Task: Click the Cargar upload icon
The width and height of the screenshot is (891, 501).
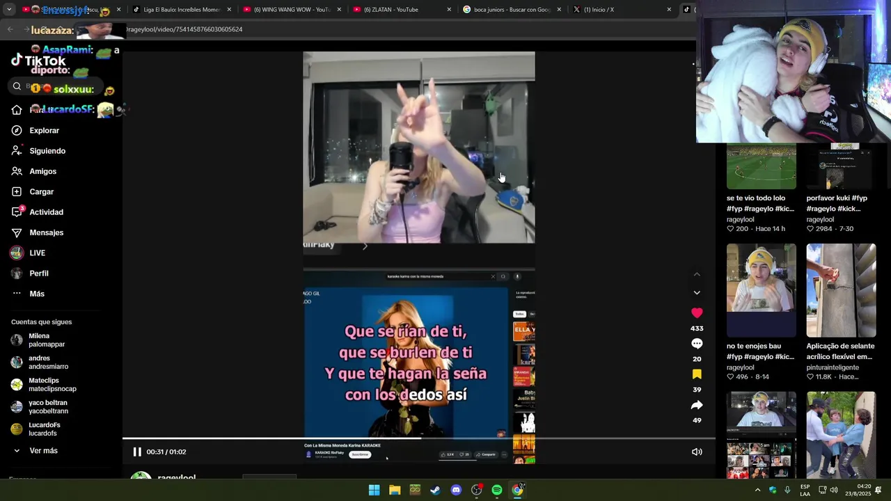Action: point(17,191)
